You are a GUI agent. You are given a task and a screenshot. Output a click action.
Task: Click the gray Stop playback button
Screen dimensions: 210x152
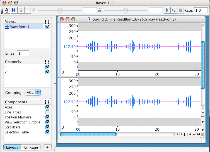(x=180, y=10)
